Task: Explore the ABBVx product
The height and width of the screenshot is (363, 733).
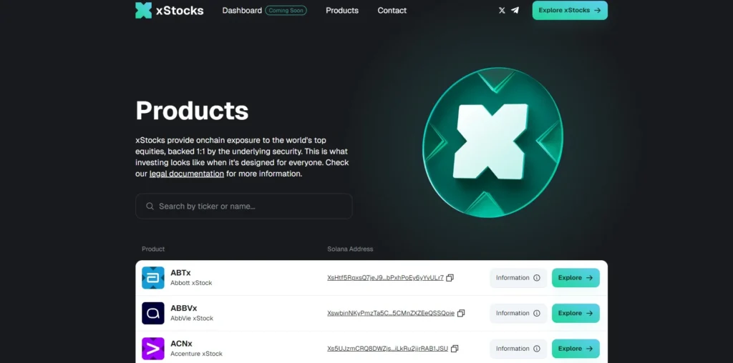Action: (x=576, y=313)
